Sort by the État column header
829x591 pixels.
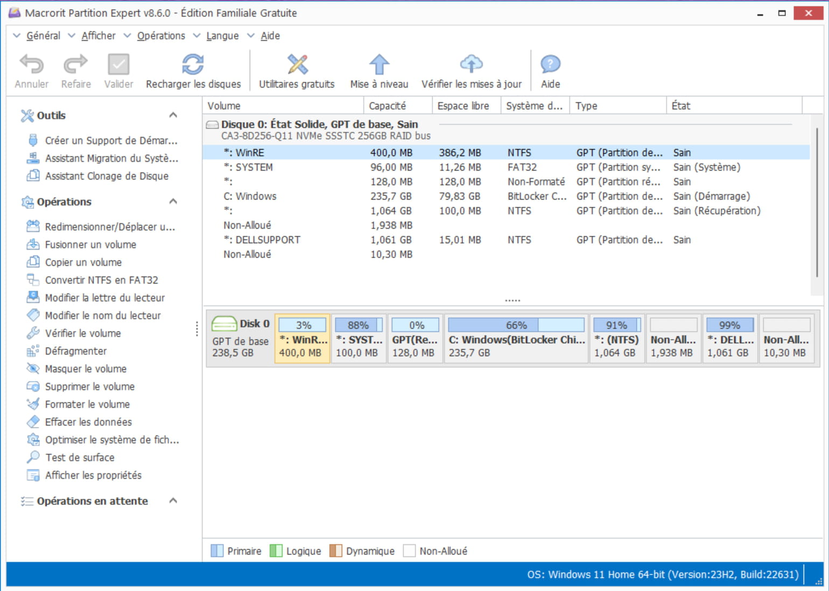tap(734, 106)
